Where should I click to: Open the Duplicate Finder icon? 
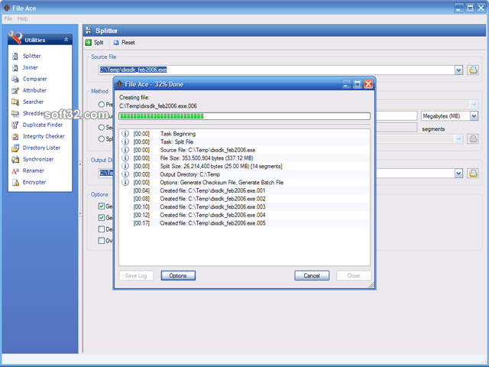pos(15,125)
